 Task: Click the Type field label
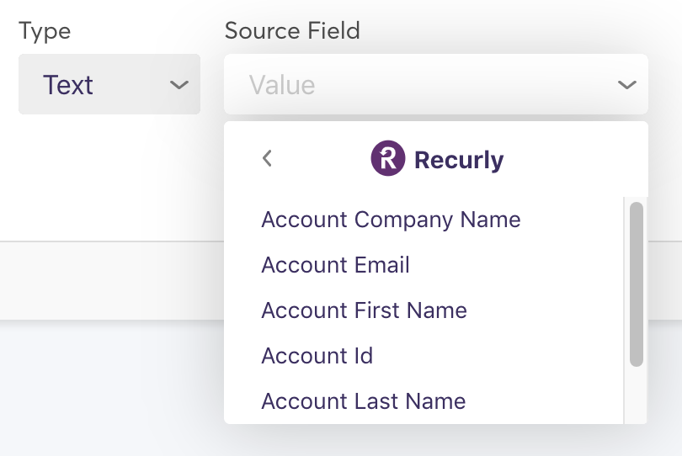[45, 31]
